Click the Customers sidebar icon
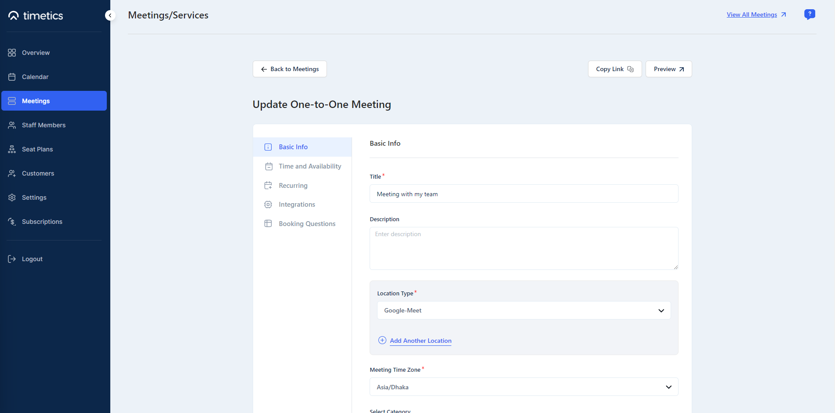 tap(12, 173)
